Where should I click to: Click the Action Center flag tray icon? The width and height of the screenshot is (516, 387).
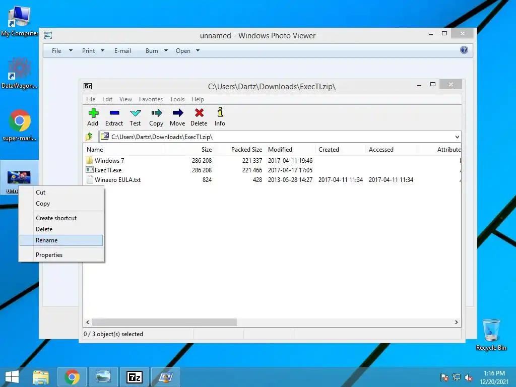(x=444, y=378)
